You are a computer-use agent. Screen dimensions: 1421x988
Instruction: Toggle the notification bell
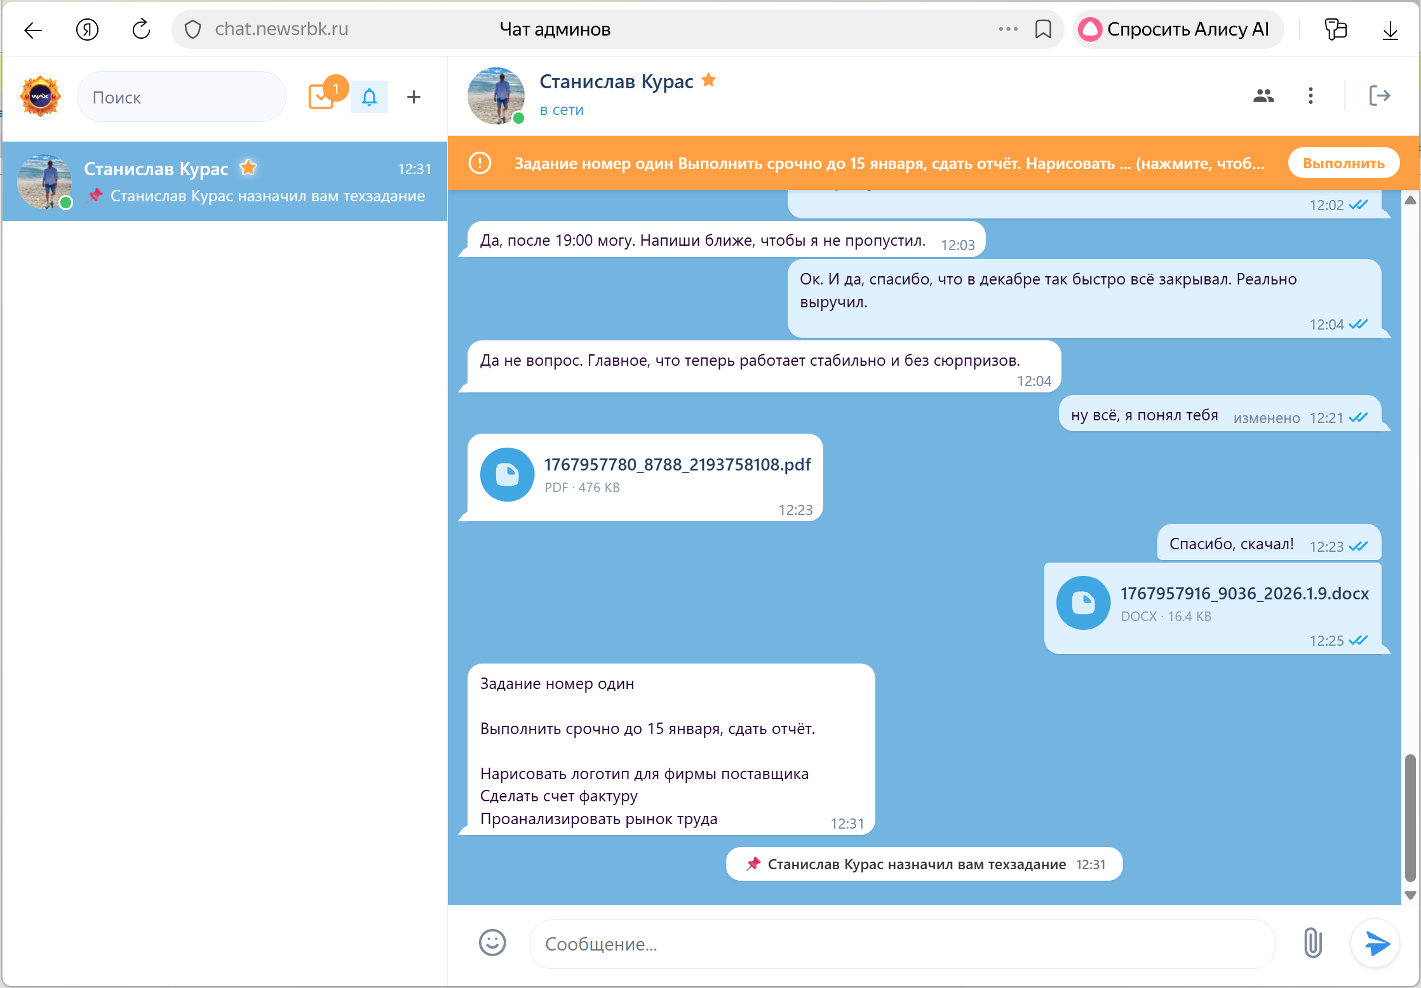point(369,97)
